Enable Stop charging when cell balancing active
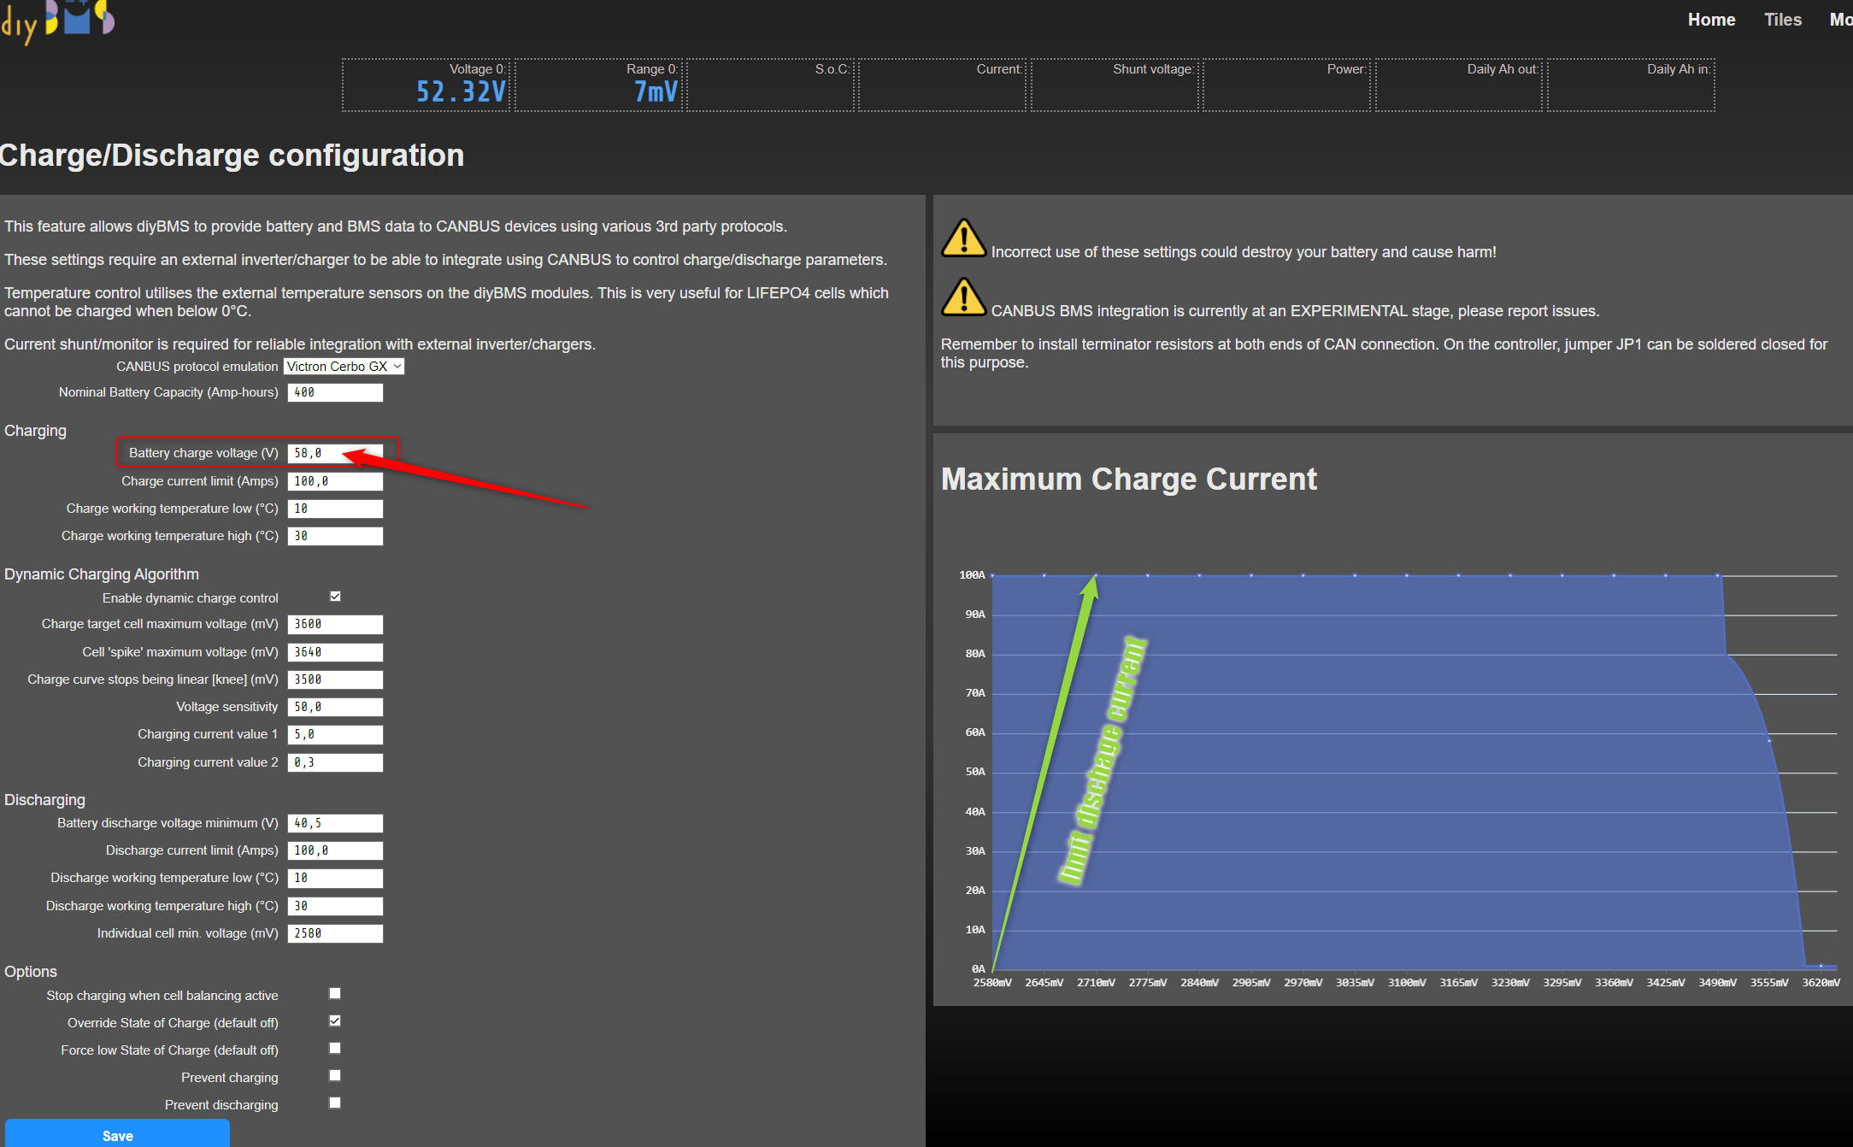The image size is (1853, 1147). pyautogui.click(x=335, y=994)
